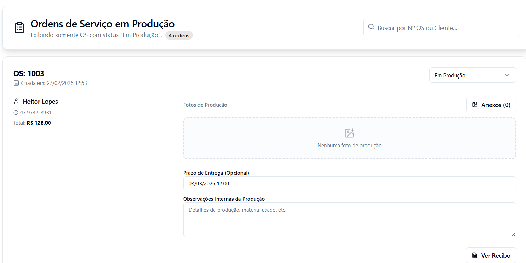Click the photo placeholder icon in upload area

pos(349,133)
